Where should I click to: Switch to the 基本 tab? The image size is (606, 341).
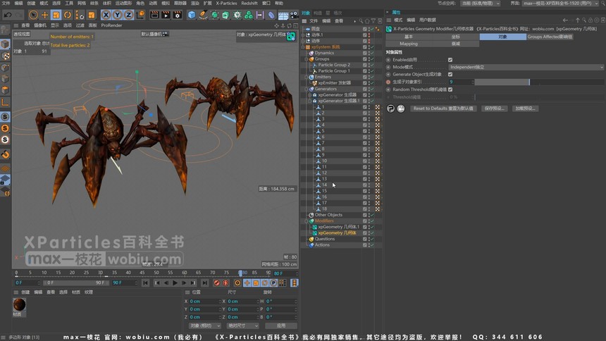pos(409,37)
